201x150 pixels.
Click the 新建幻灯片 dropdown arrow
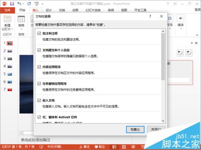(x=12, y=29)
